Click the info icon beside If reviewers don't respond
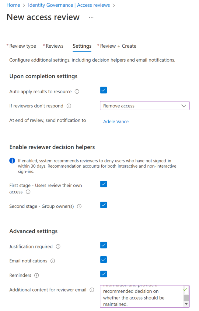The image size is (199, 311). pyautogui.click(x=69, y=106)
